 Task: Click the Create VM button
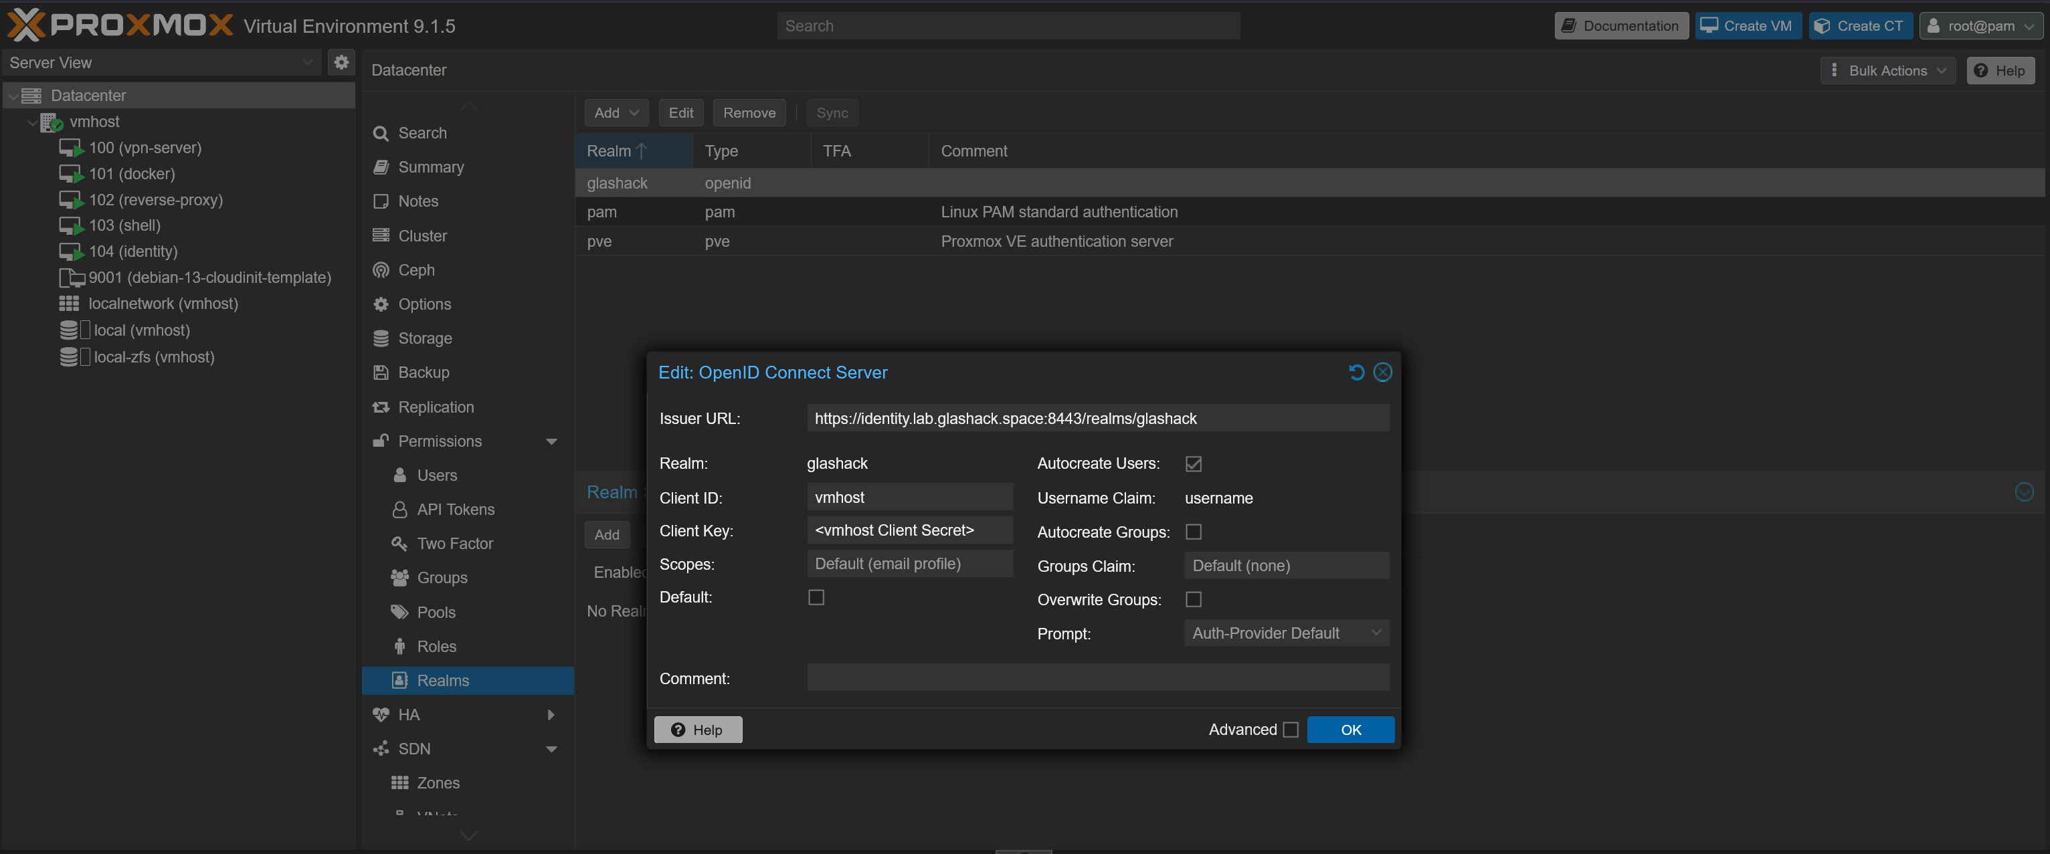tap(1748, 25)
